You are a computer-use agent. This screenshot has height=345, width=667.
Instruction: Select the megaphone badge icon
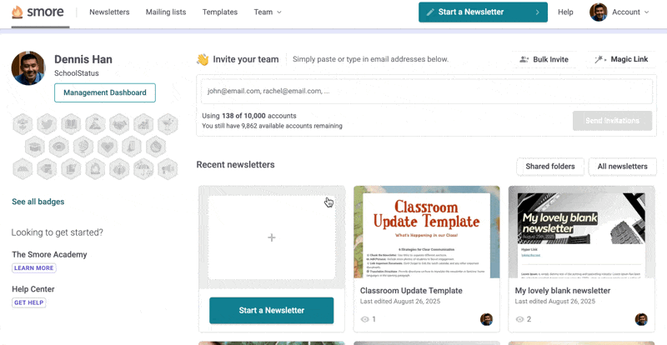tap(168, 169)
